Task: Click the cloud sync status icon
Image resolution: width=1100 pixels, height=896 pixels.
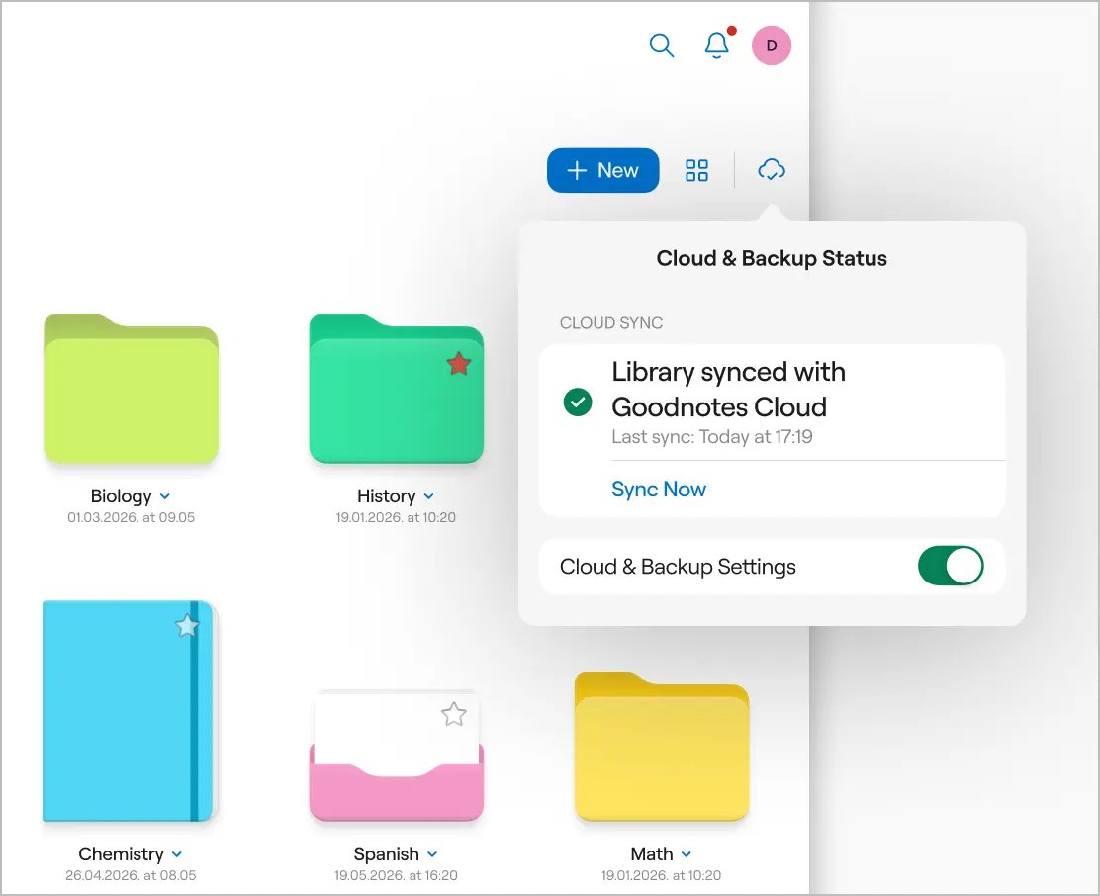Action: (771, 170)
